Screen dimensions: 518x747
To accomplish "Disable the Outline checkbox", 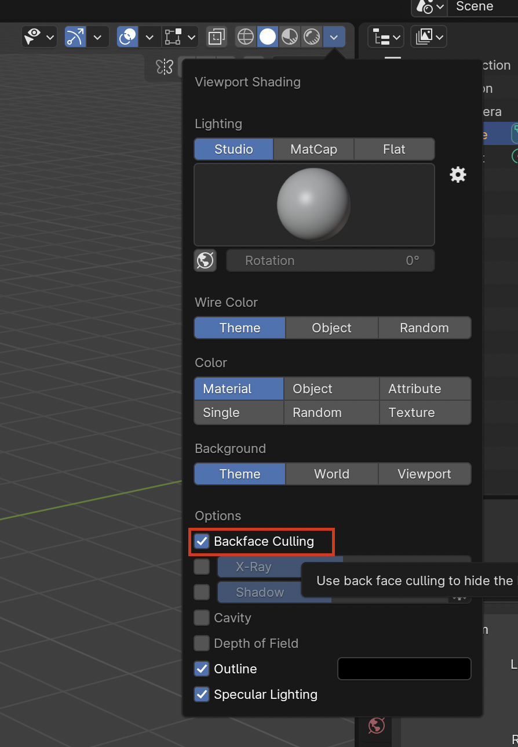I will (201, 669).
